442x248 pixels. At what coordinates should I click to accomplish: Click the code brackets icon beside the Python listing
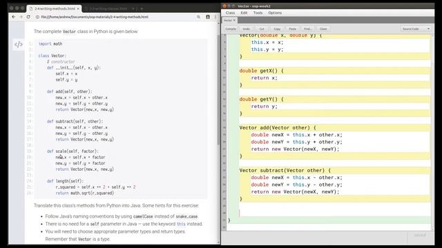click(19, 44)
